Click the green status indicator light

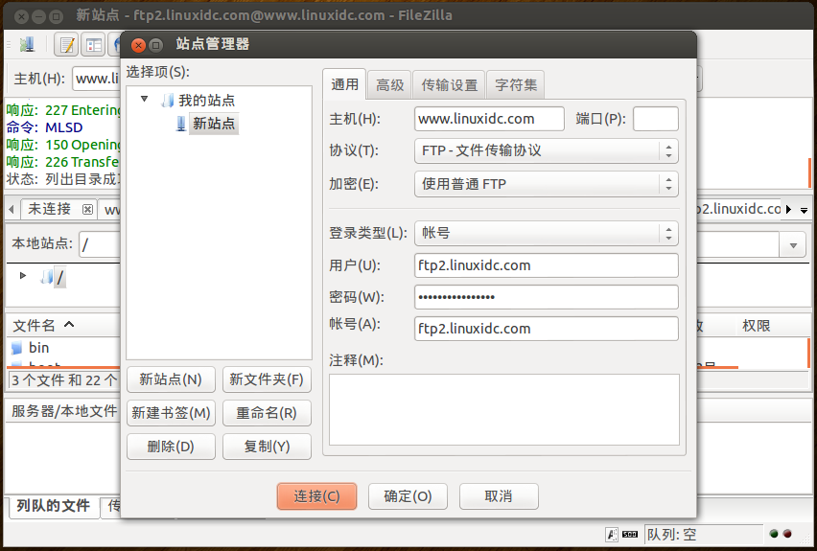tap(774, 534)
